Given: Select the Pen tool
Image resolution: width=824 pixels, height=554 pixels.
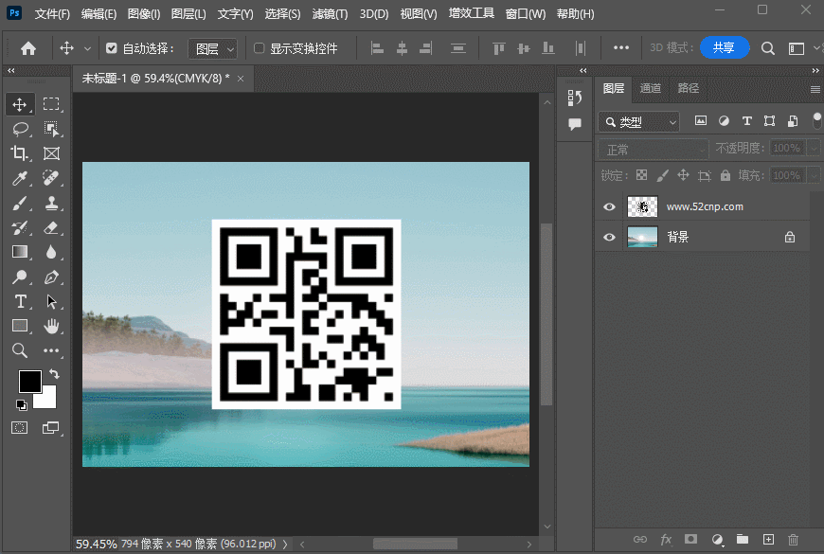Looking at the screenshot, I should 51,277.
